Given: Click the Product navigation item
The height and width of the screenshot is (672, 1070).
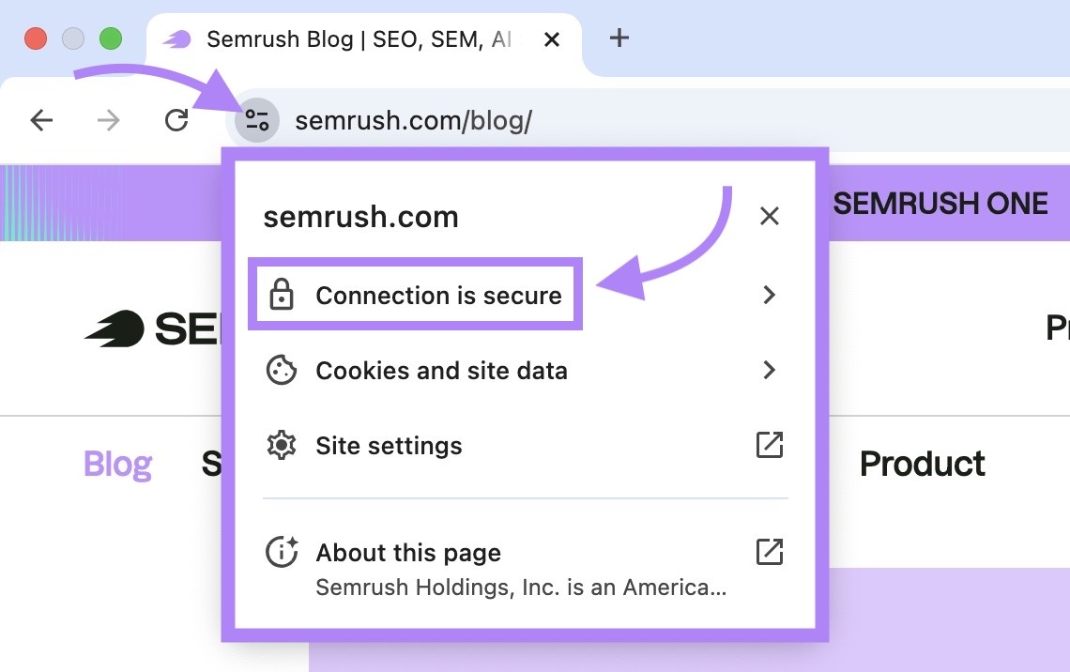Looking at the screenshot, I should [x=922, y=463].
